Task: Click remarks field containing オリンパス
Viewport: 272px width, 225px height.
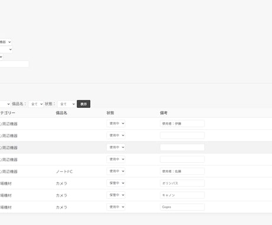Action: pyautogui.click(x=182, y=183)
